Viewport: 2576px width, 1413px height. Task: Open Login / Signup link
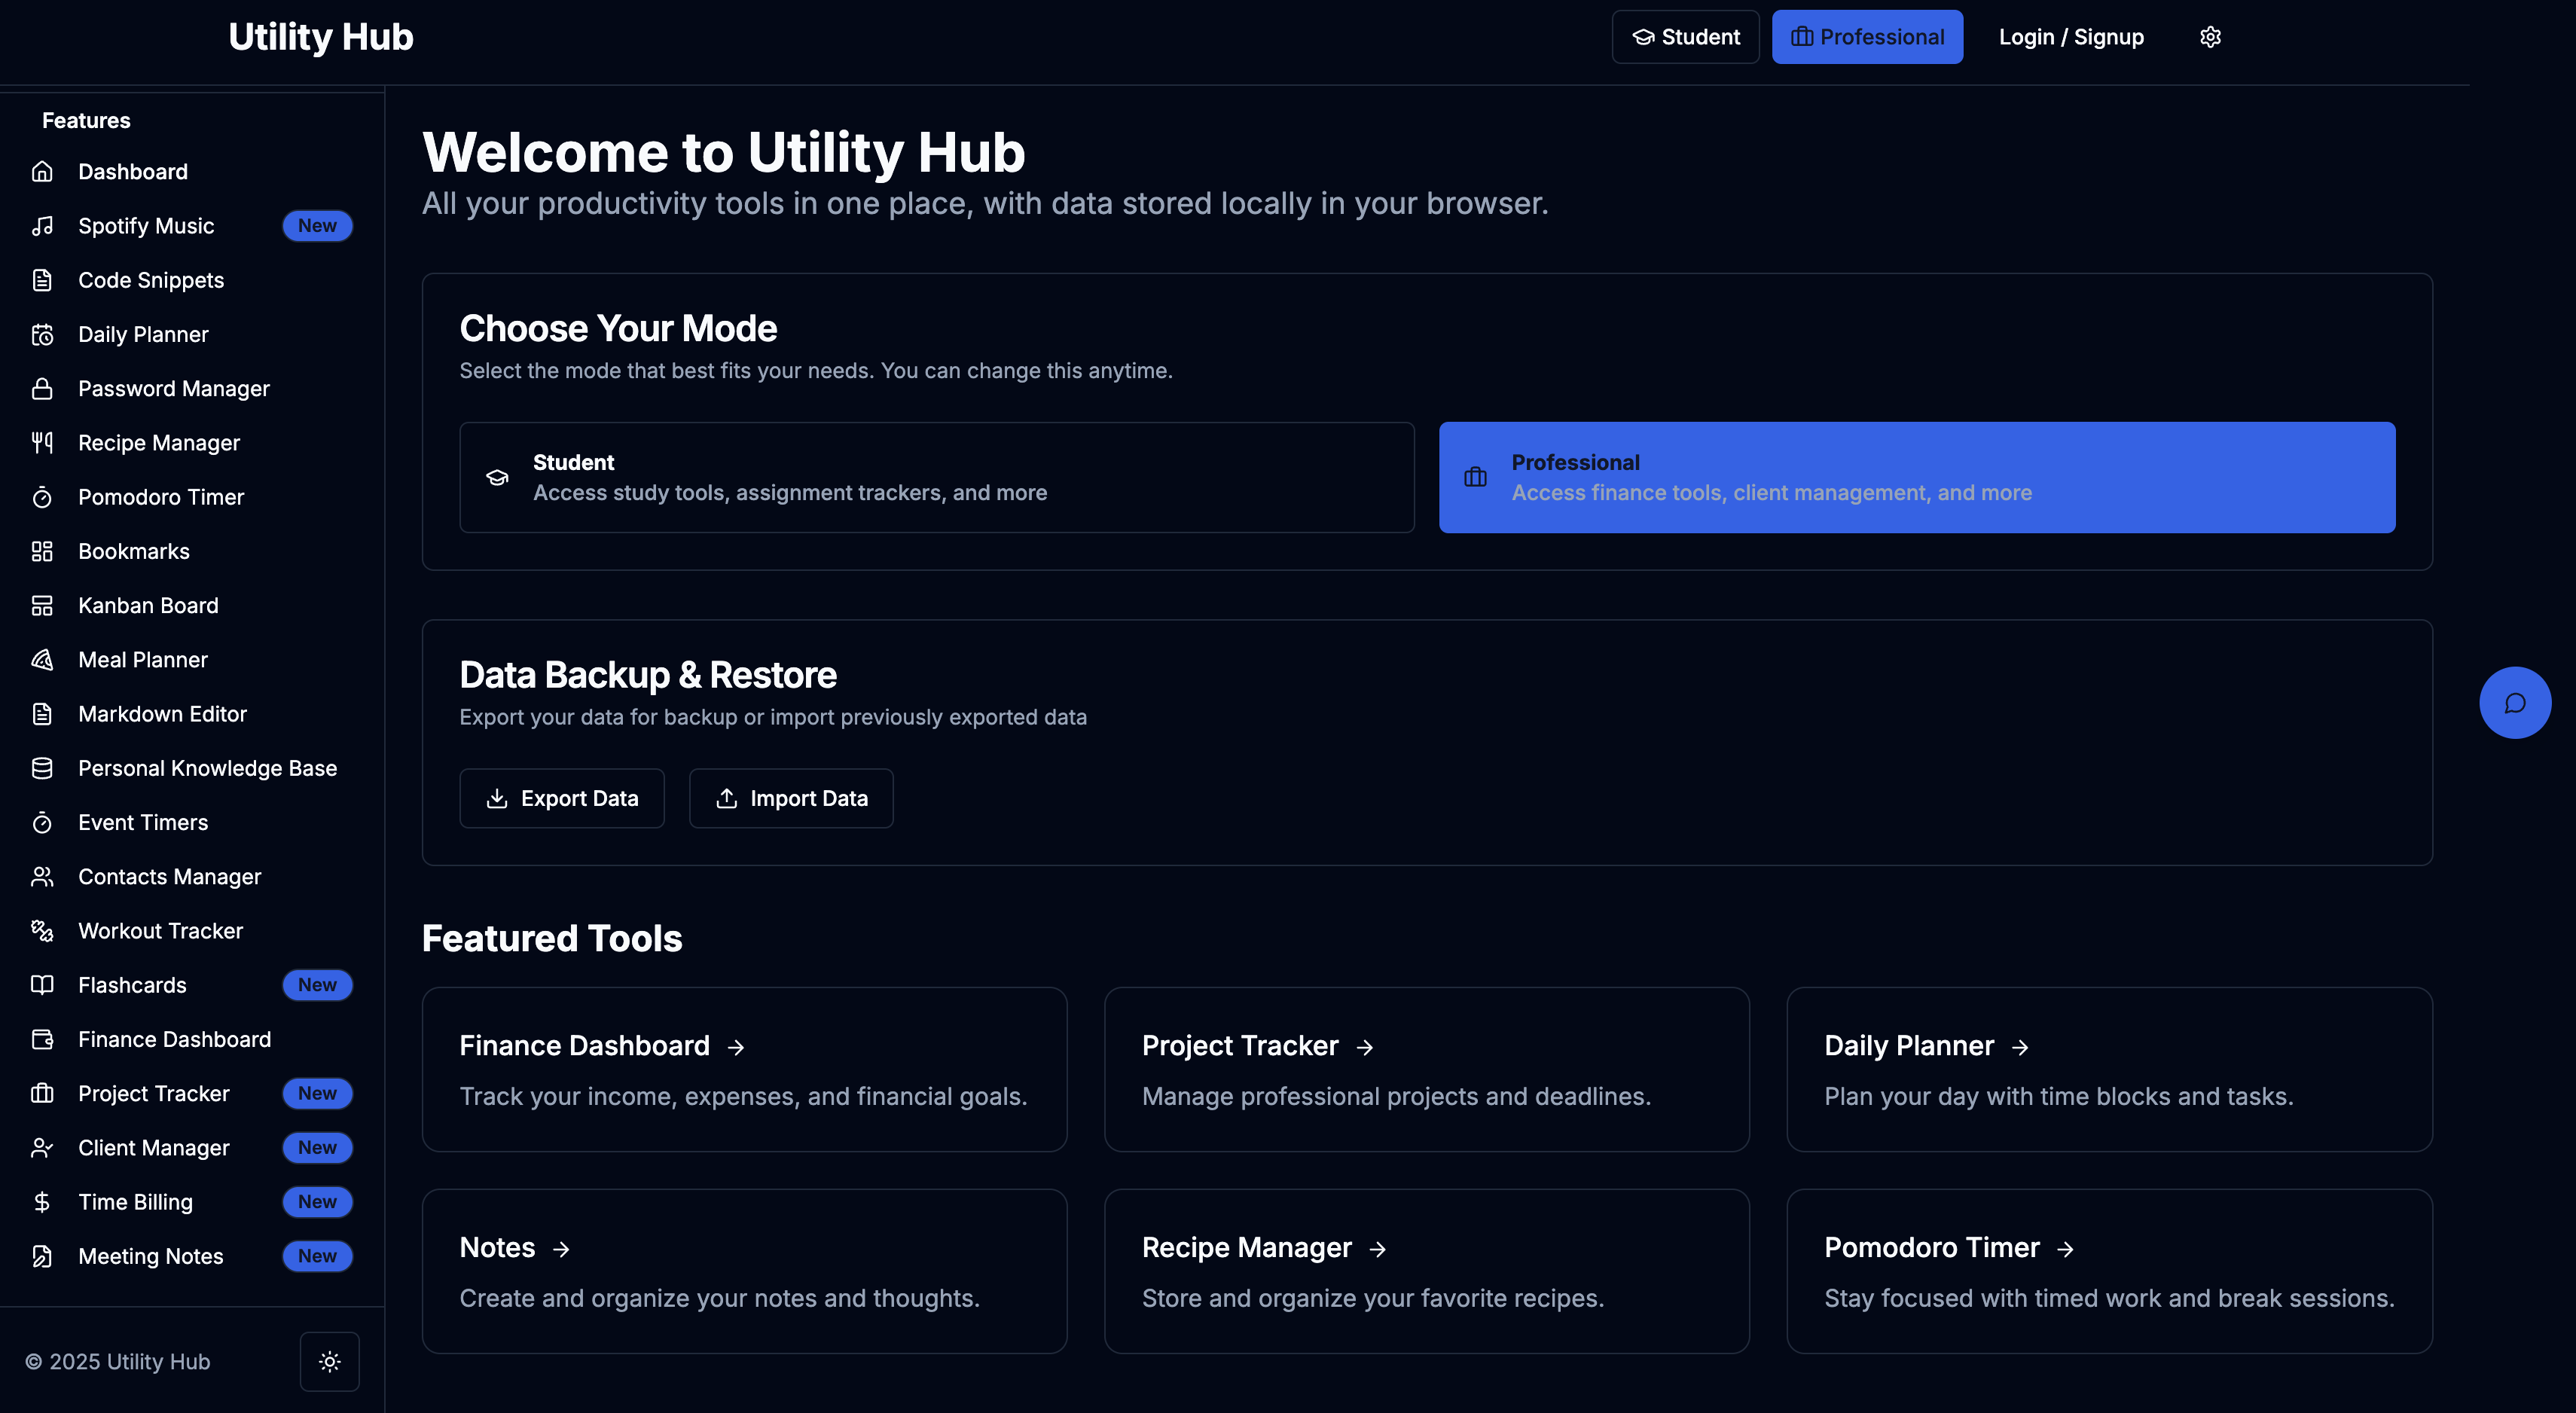point(2071,37)
